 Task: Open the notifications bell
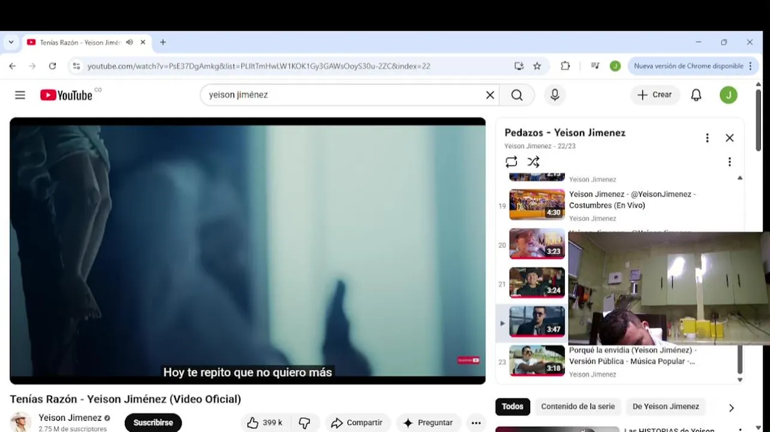tap(696, 95)
